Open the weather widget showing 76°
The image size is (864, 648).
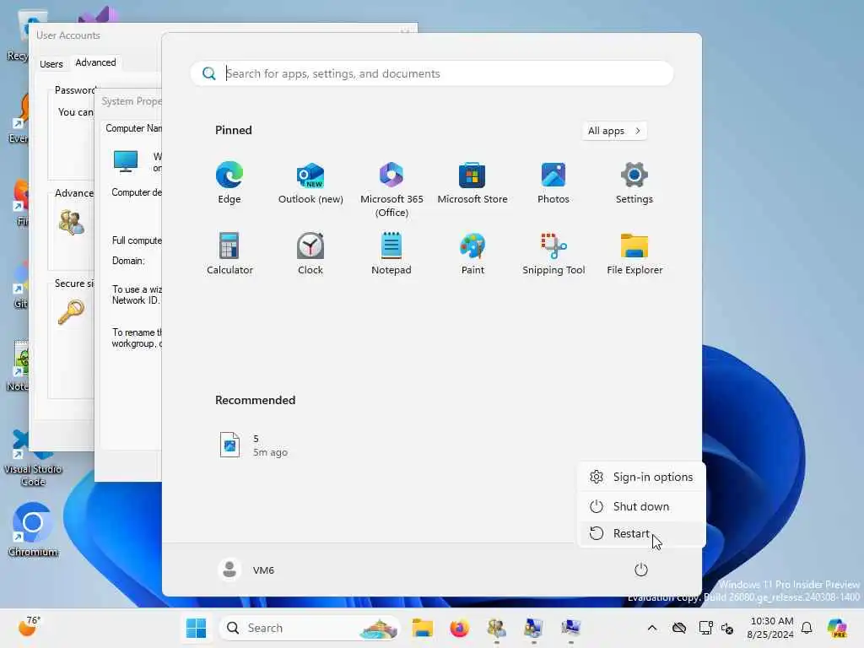pos(30,627)
